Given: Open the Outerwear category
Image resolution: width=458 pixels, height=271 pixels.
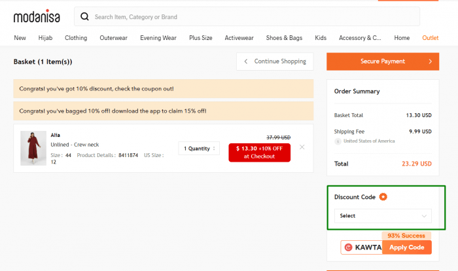Looking at the screenshot, I should coord(114,38).
